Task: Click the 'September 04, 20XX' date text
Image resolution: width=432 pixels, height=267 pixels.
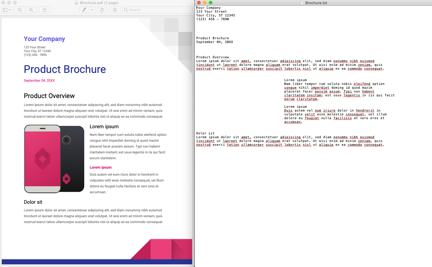Action: 39,80
